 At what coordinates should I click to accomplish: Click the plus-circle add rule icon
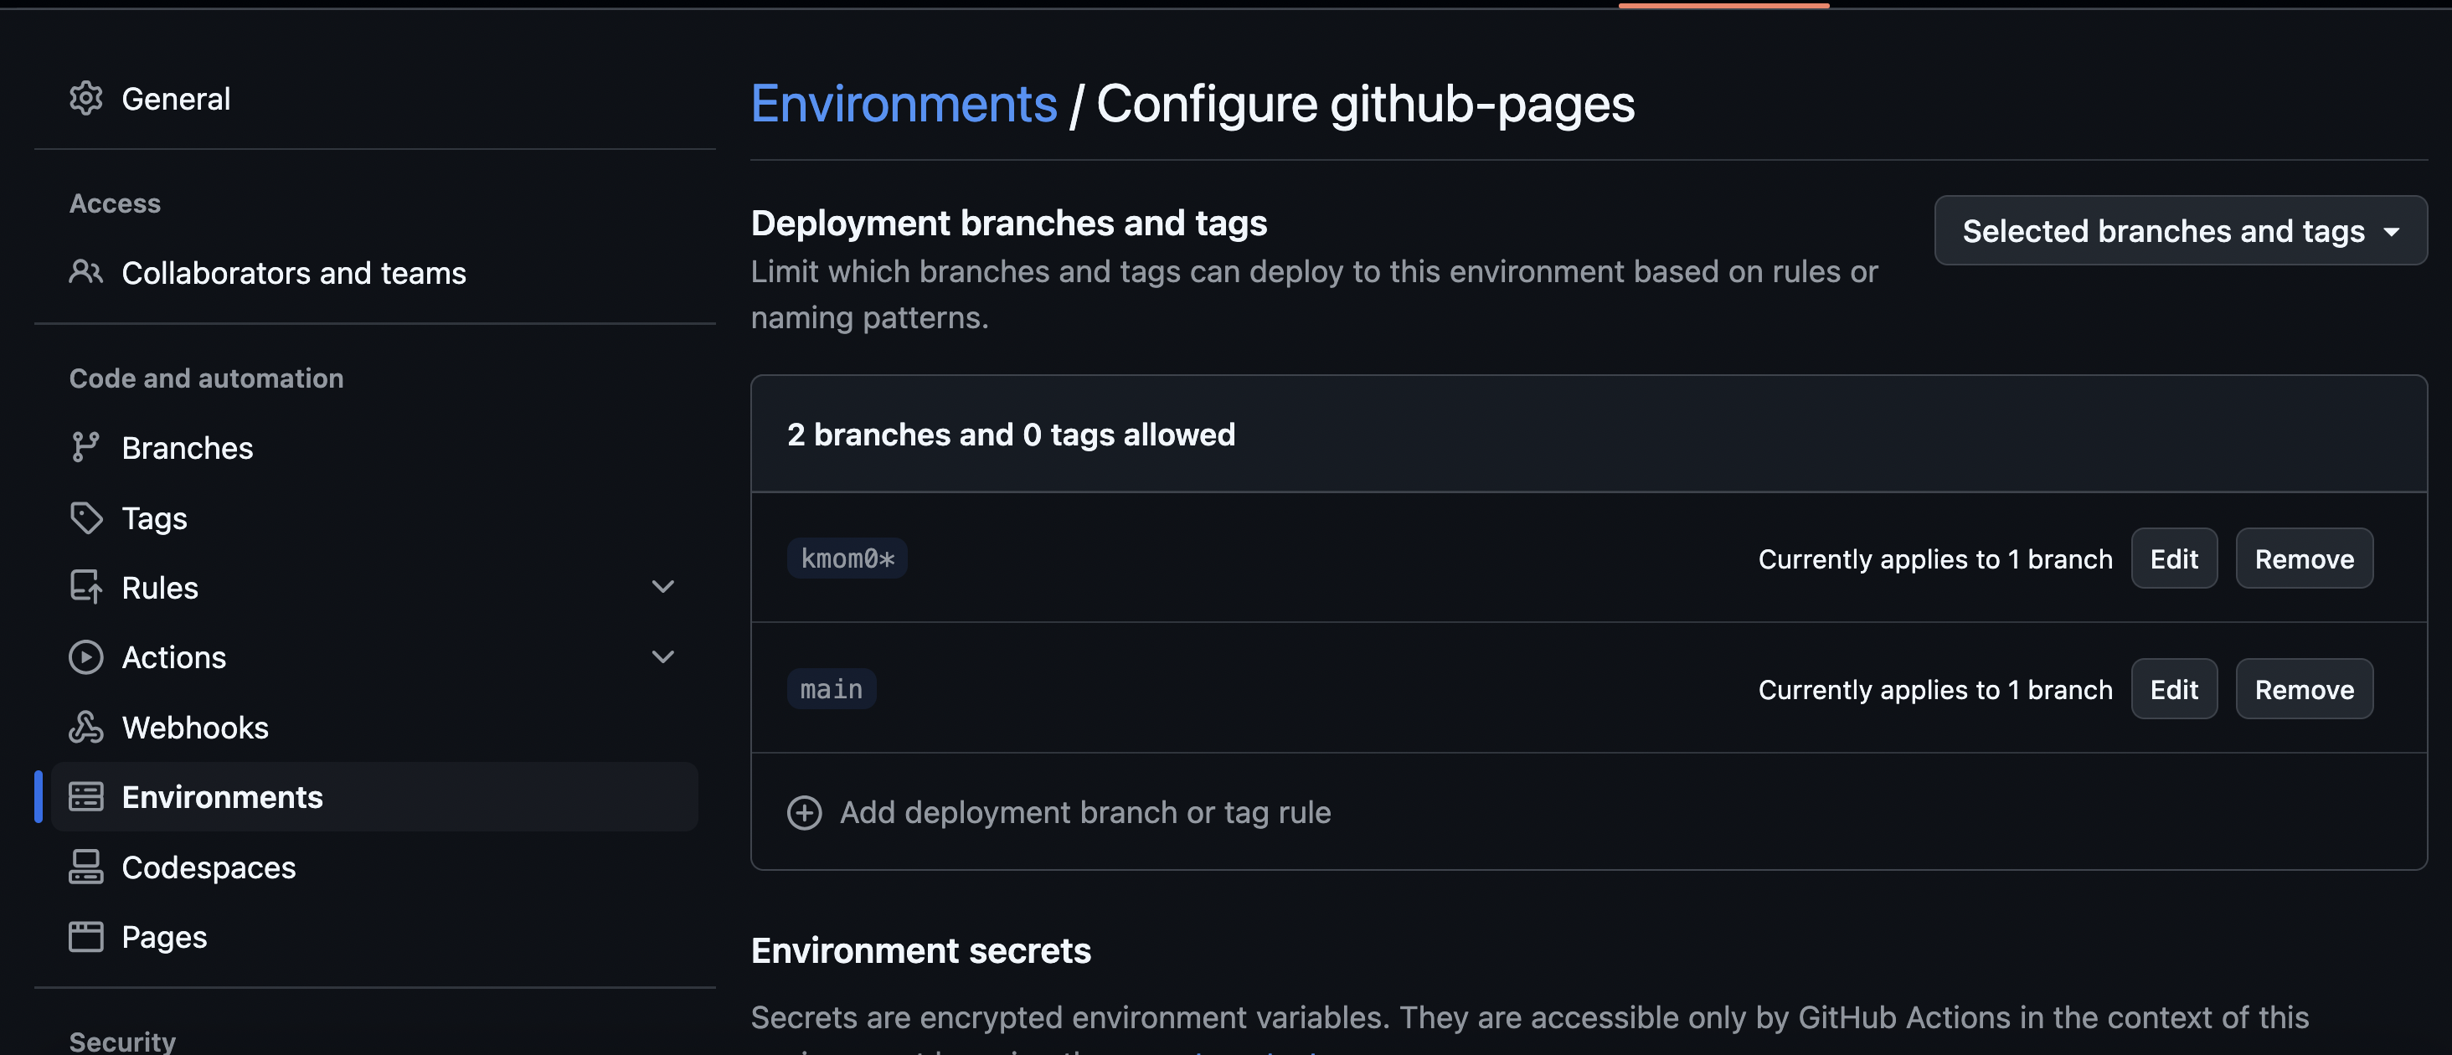[804, 812]
